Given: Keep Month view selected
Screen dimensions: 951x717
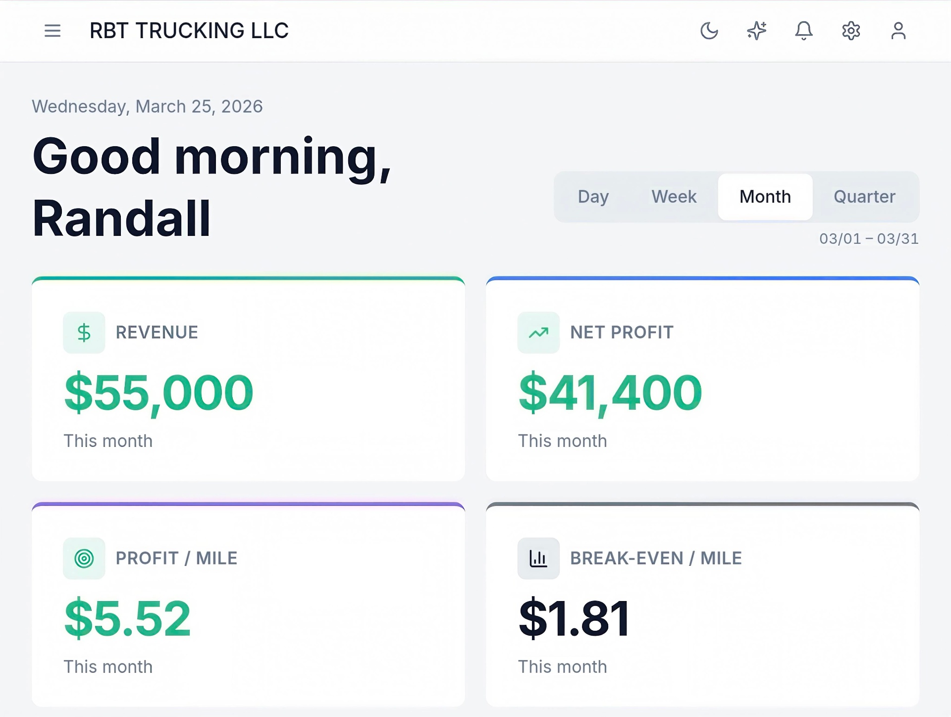Looking at the screenshot, I should (x=765, y=197).
